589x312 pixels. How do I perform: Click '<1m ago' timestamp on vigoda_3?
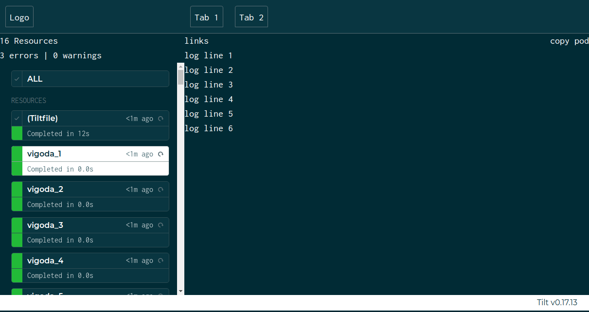[x=140, y=225]
